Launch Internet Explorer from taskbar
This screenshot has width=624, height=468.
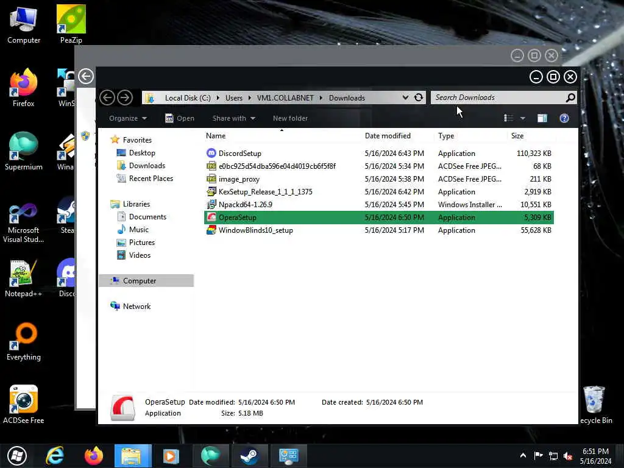55,456
